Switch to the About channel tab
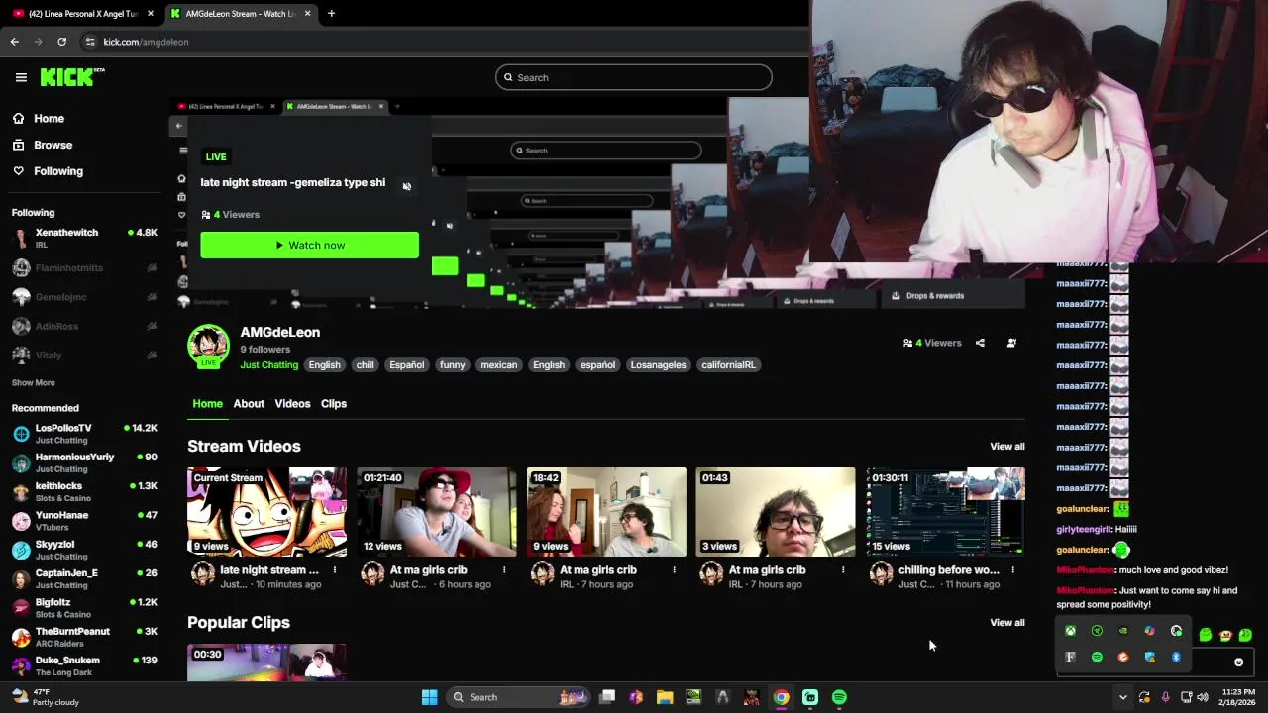 coord(249,403)
